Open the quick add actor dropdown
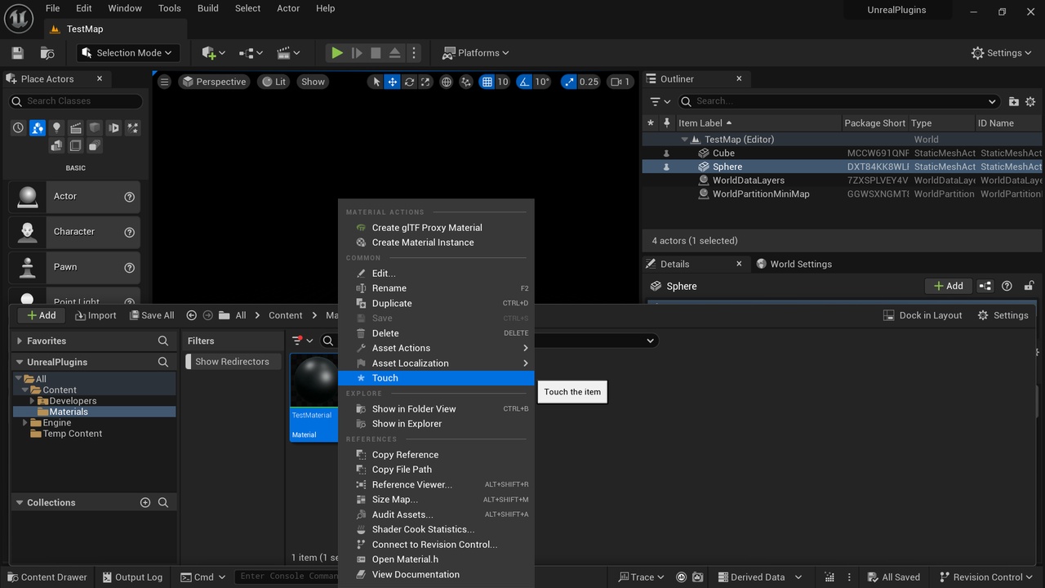This screenshot has width=1045, height=588. [x=213, y=53]
